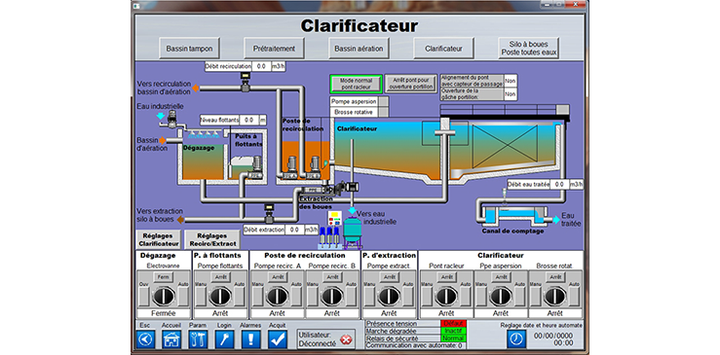Open the Accueil home icon
The image size is (720, 355).
coord(171,338)
